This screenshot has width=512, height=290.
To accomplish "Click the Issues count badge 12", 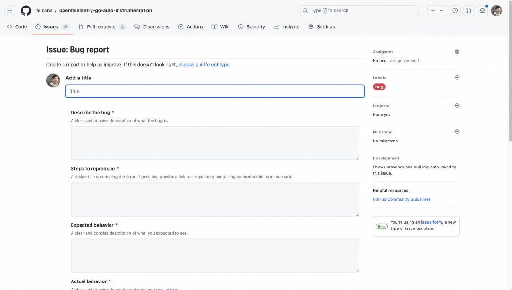I will click(x=65, y=26).
